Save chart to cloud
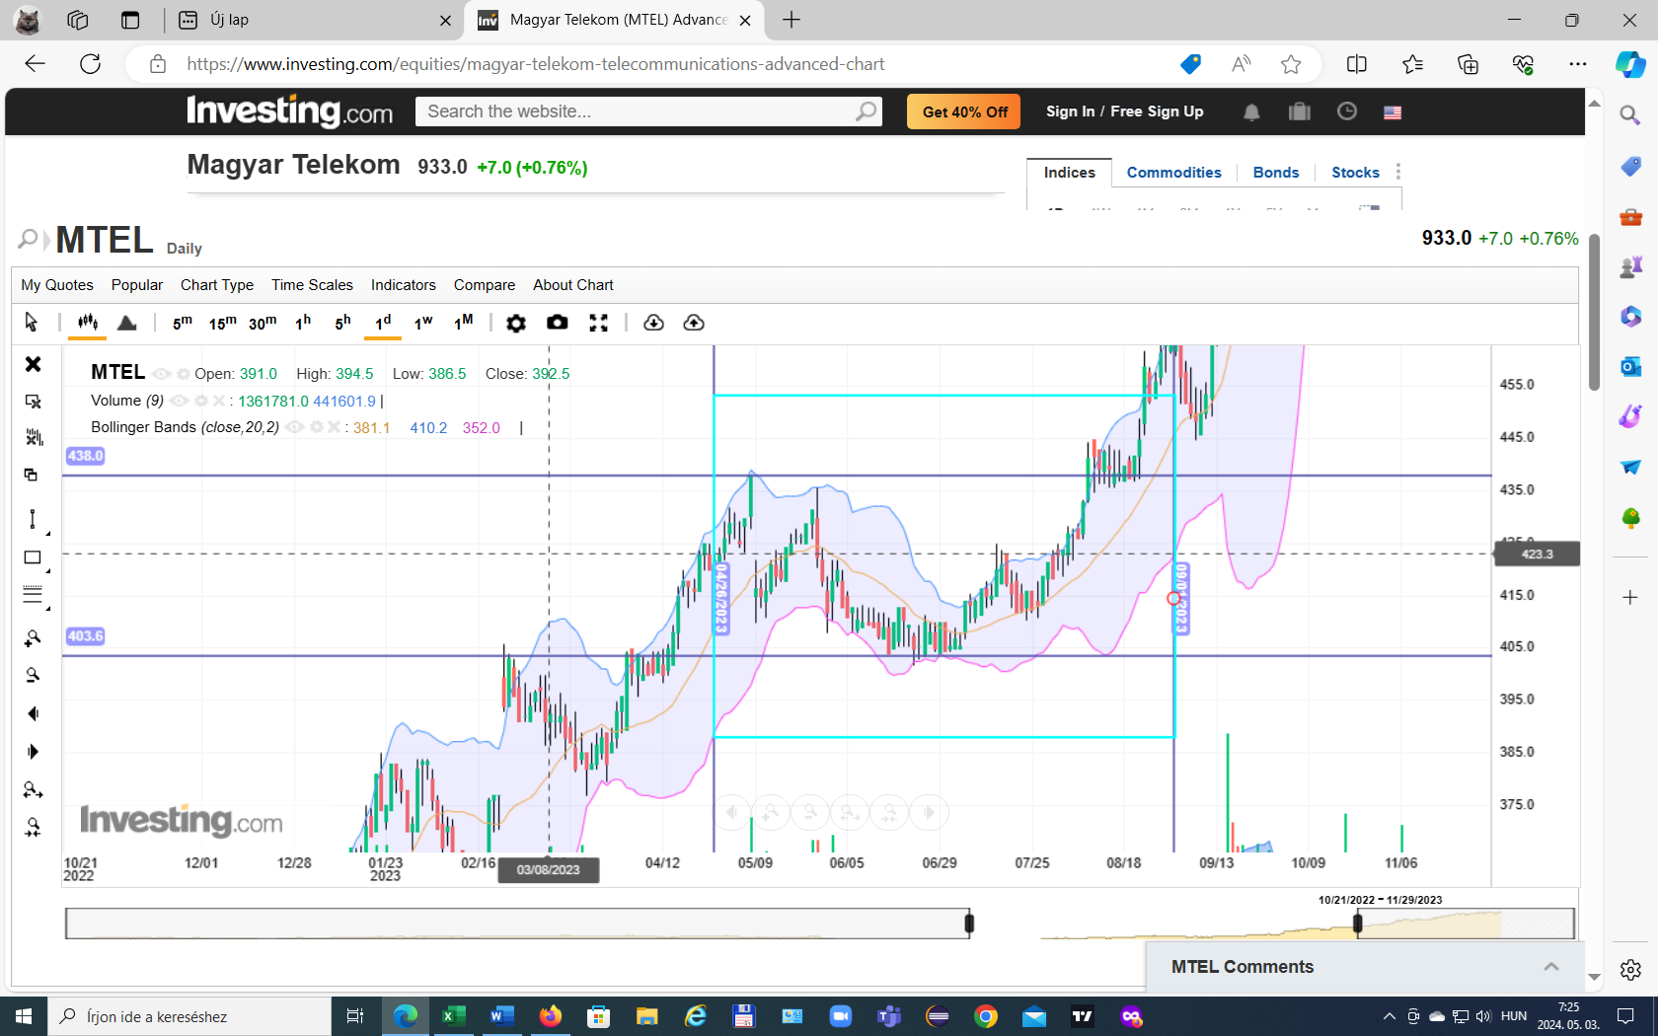Image resolution: width=1658 pixels, height=1036 pixels. 694,323
